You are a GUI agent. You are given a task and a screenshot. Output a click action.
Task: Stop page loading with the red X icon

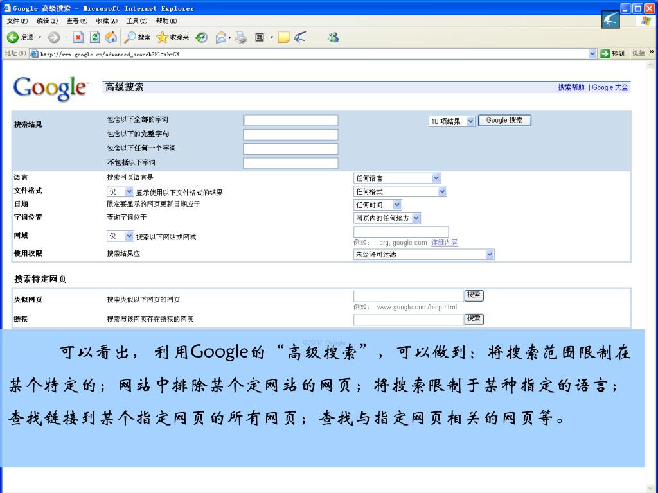[78, 37]
